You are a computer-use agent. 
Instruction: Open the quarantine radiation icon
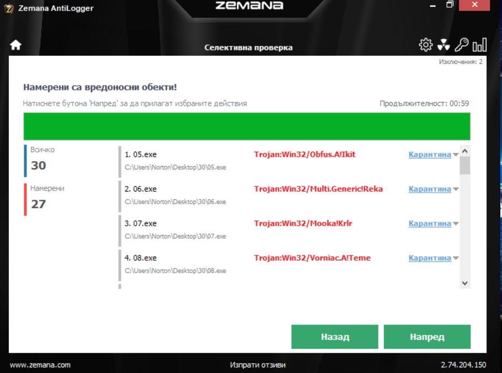point(444,45)
